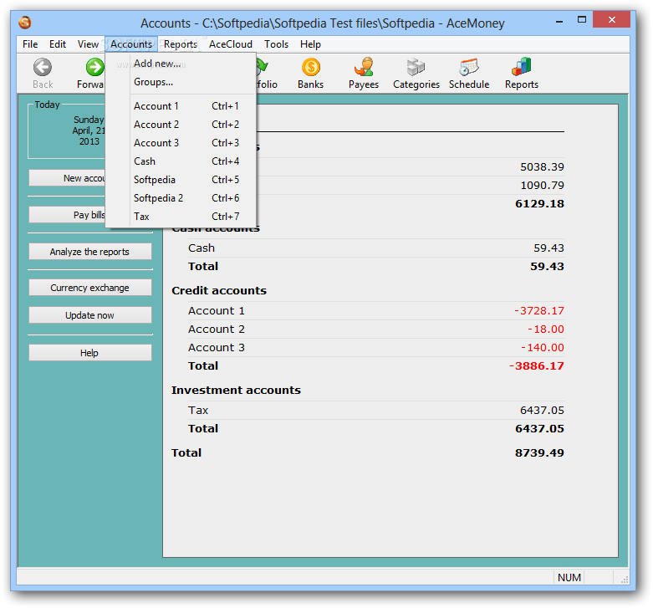Select Account 2 in the dropdown menu
Image resolution: width=653 pixels, height=608 pixels.
tap(181, 125)
